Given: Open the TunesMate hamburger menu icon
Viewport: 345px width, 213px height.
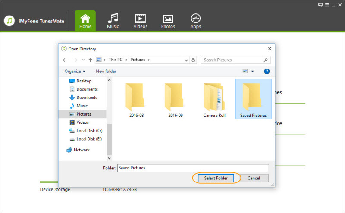Looking at the screenshot, I should pyautogui.click(x=327, y=5).
